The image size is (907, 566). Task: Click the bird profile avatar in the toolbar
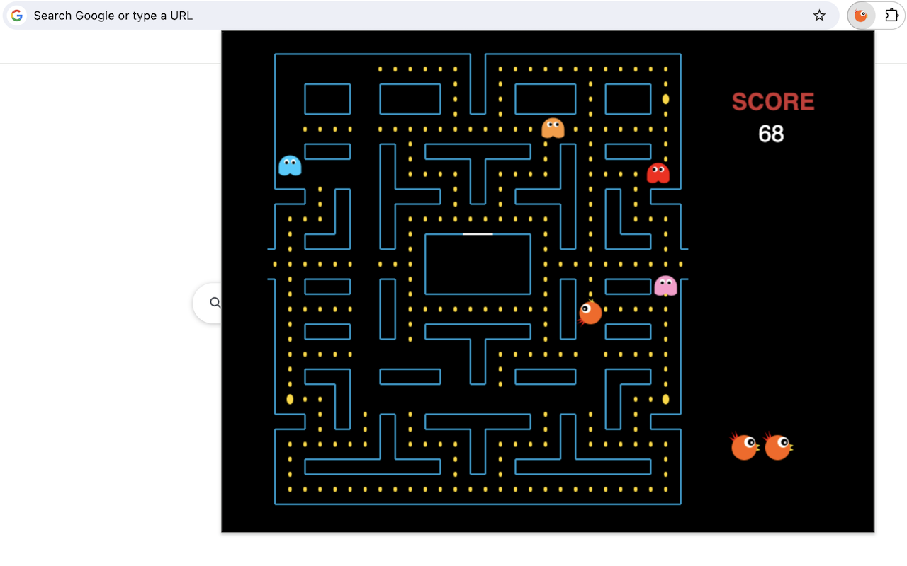point(860,15)
